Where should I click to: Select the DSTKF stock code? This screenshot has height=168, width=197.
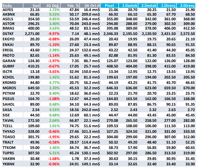8,33
